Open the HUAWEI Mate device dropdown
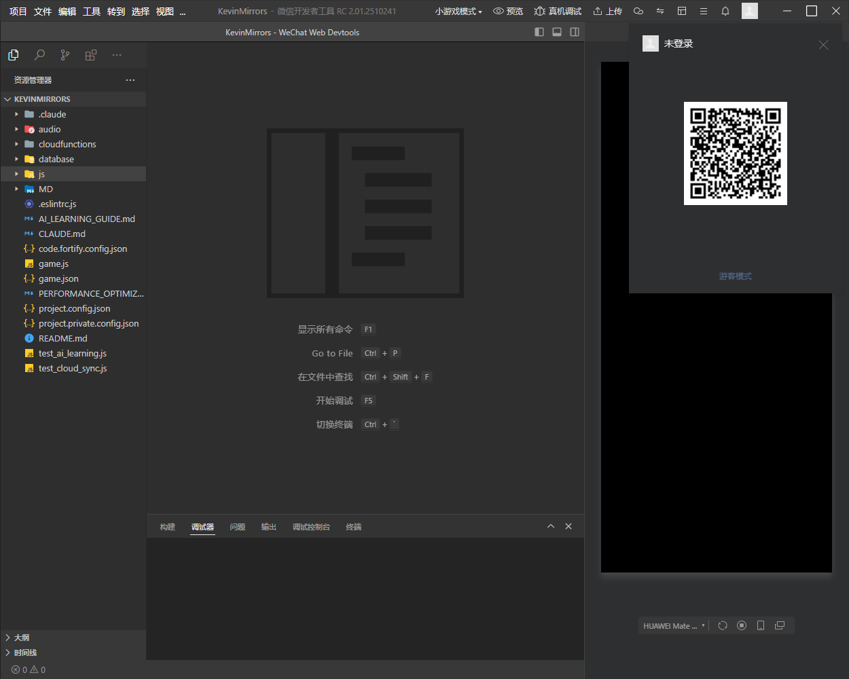Image resolution: width=849 pixels, height=679 pixels. click(674, 625)
